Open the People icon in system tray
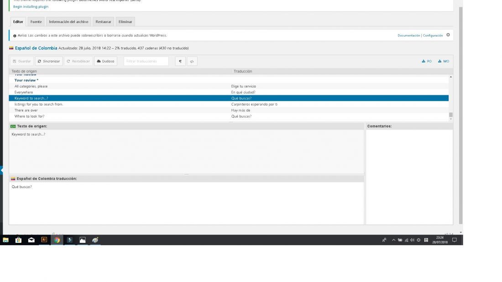Image resolution: width=502 pixels, height=282 pixels. 384,240
